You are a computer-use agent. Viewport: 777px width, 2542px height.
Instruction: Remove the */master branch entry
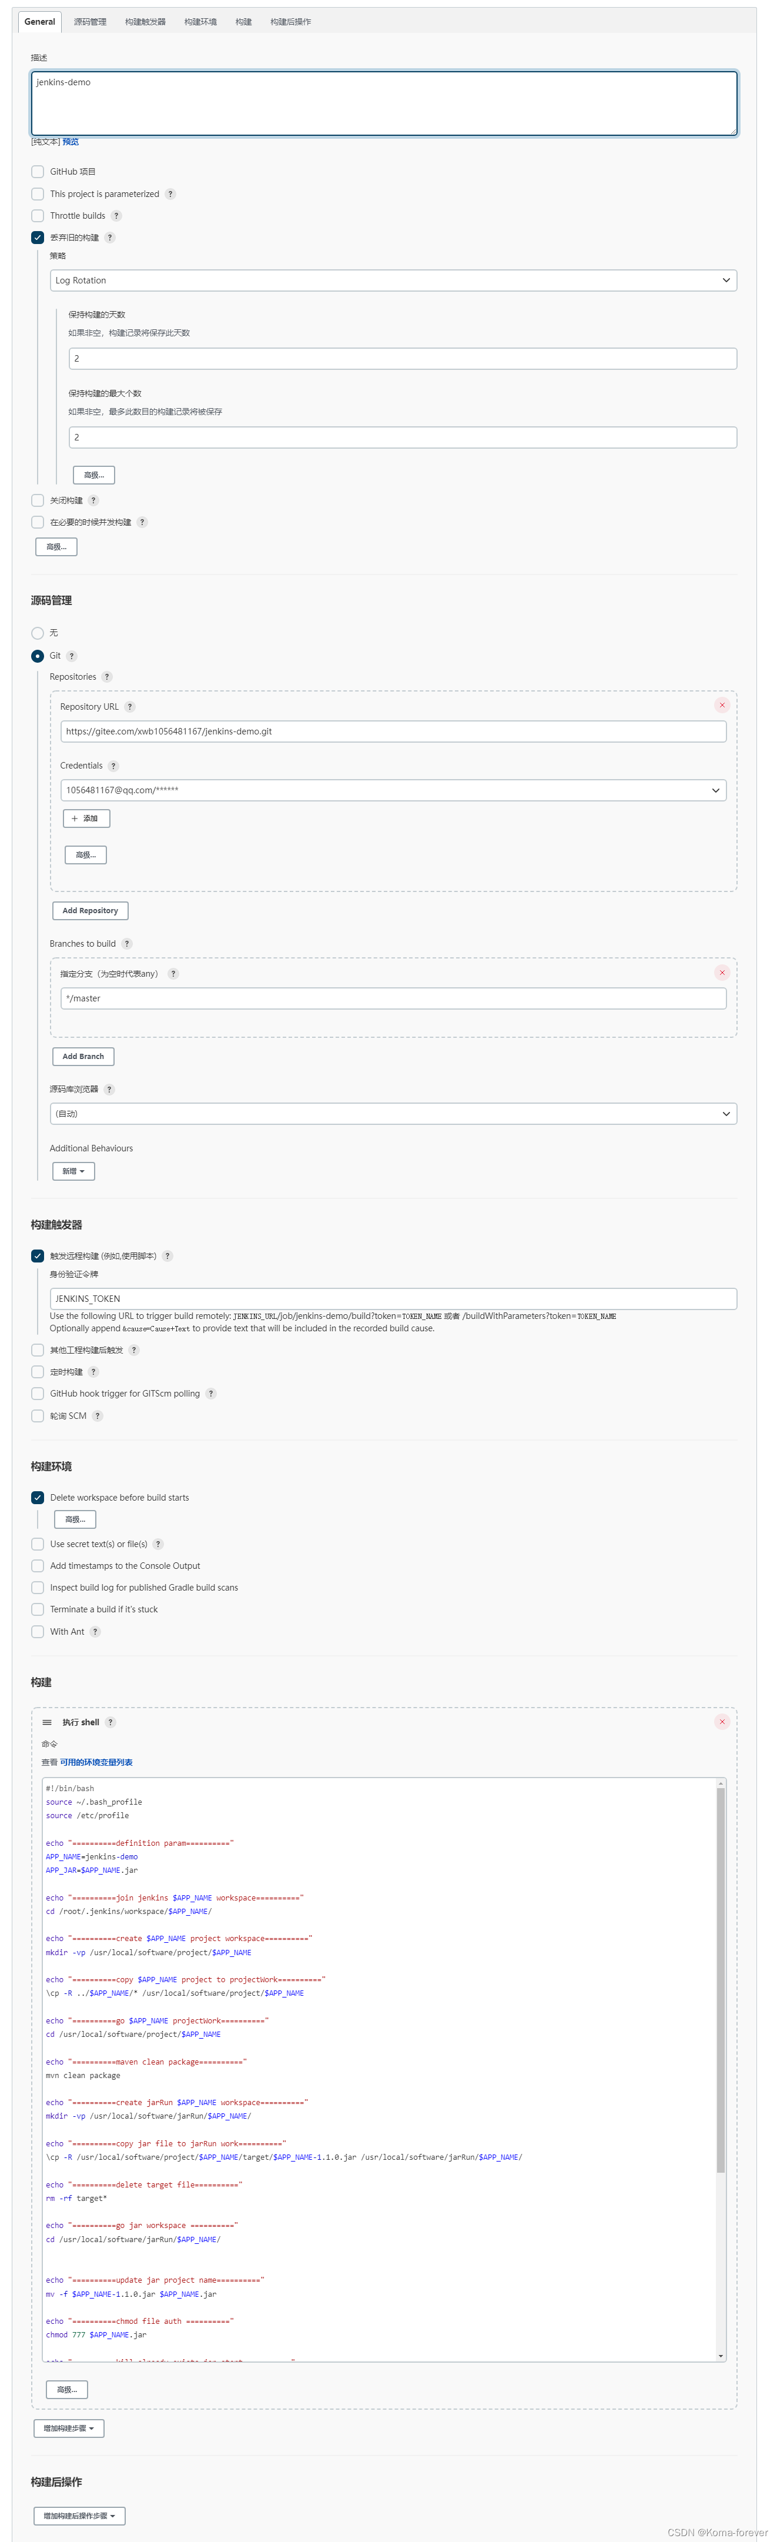coord(722,973)
